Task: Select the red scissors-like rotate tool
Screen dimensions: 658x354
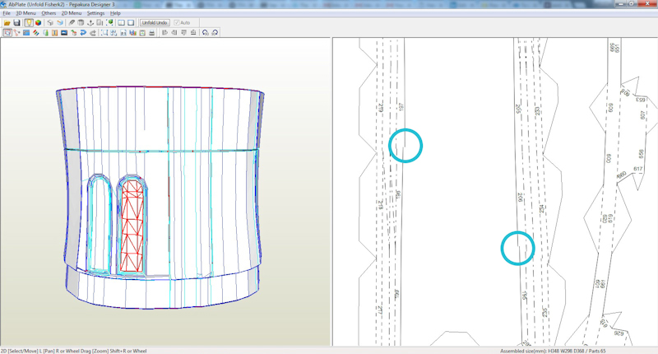Action: (x=16, y=33)
